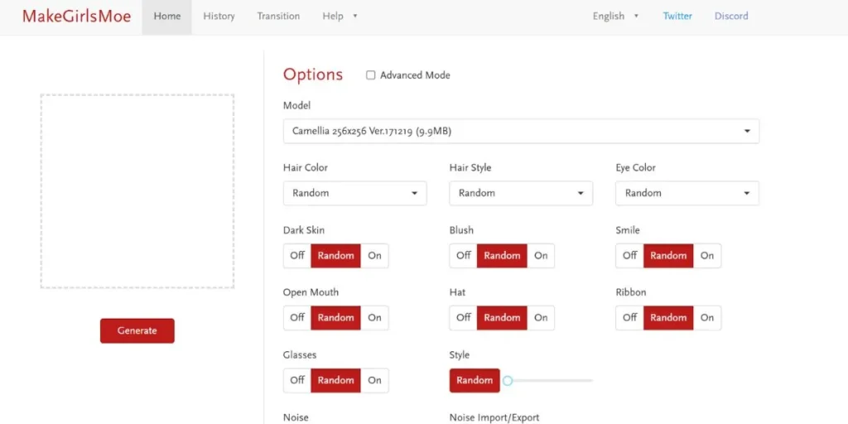
Task: Open the Home tab
Action: pyautogui.click(x=167, y=17)
